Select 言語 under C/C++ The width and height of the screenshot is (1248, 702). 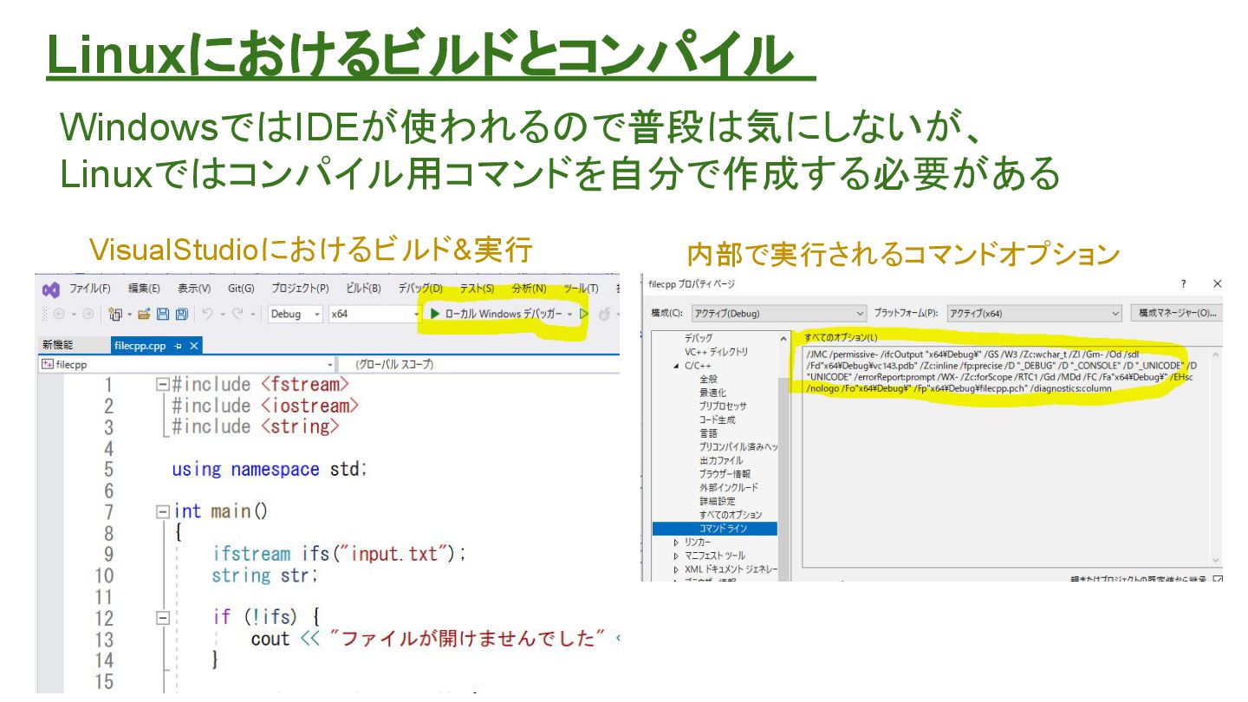[708, 433]
